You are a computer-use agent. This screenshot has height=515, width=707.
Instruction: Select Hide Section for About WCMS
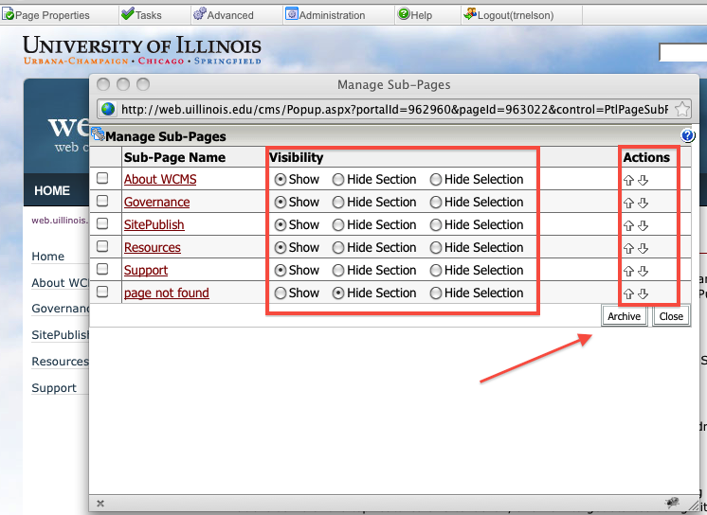(x=338, y=180)
